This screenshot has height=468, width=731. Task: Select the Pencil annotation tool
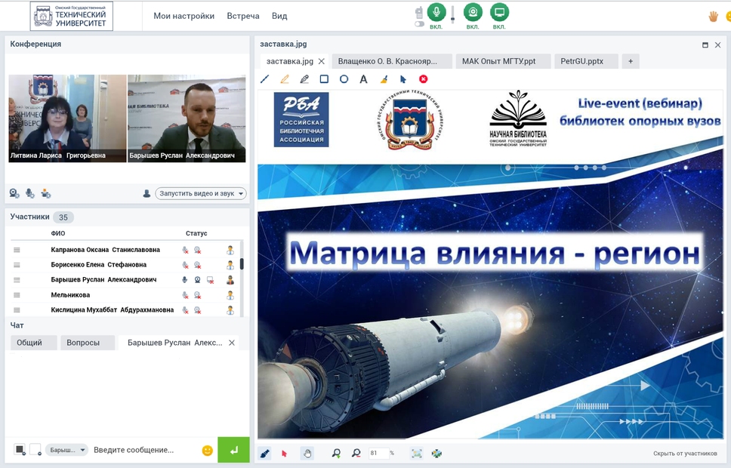[x=285, y=79]
